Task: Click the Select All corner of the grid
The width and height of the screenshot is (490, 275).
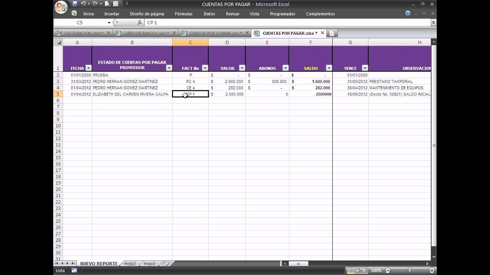Action: 58,42
